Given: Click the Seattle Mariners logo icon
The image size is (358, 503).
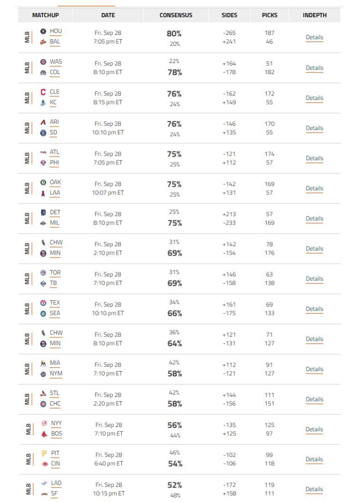Looking at the screenshot, I should (43, 314).
